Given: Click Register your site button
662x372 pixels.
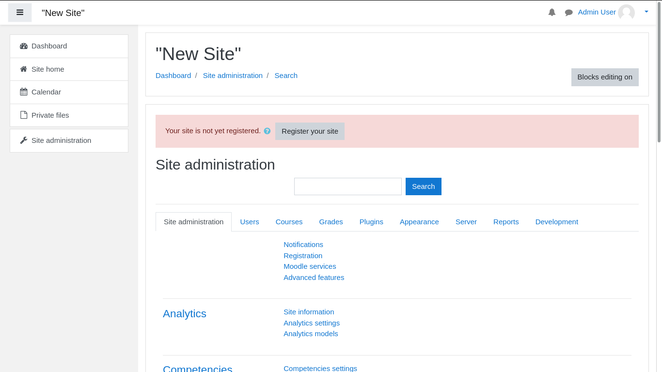Looking at the screenshot, I should [310, 131].
